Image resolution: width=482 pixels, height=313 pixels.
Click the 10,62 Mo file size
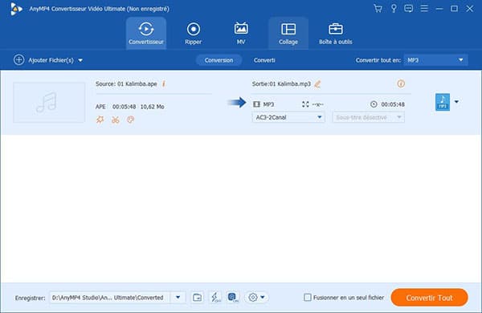pyautogui.click(x=152, y=107)
